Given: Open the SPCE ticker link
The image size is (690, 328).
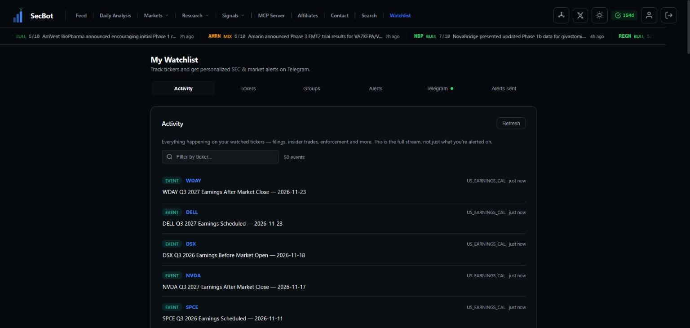Looking at the screenshot, I should tap(192, 307).
